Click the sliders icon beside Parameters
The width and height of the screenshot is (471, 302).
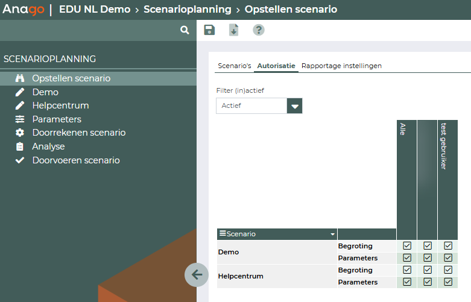point(20,119)
